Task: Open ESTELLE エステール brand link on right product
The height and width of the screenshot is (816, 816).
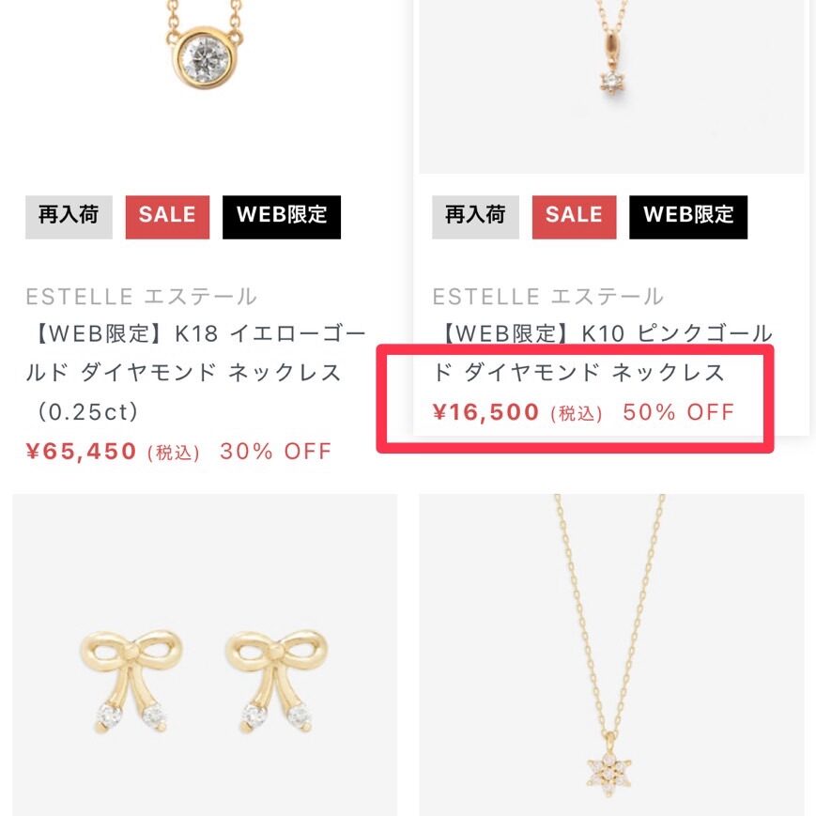Action: click(x=548, y=297)
